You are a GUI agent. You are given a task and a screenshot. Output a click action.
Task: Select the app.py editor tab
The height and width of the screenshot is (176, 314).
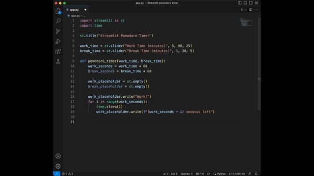coord(76,10)
